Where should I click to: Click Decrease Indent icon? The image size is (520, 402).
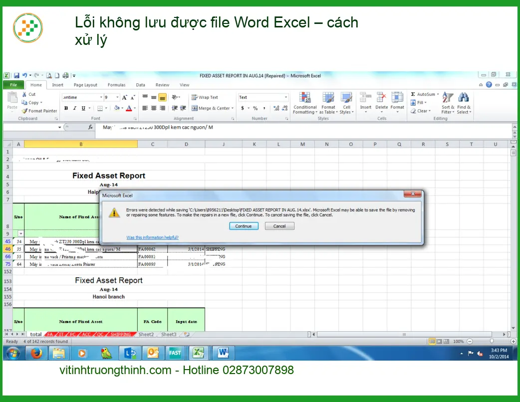pyautogui.click(x=175, y=108)
